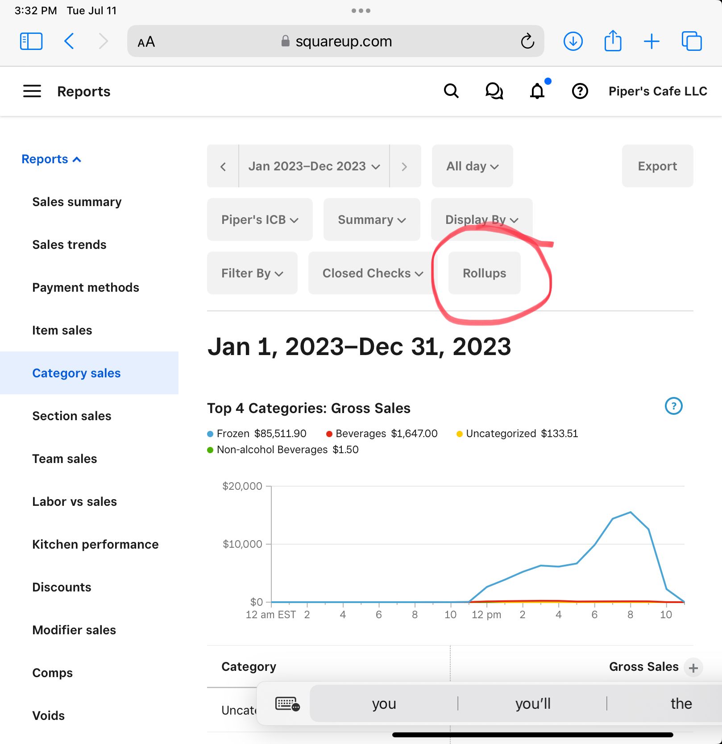Click the help question mark in header
722x744 pixels.
[580, 91]
